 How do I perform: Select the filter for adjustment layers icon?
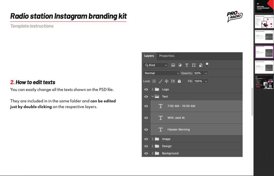pos(180,65)
